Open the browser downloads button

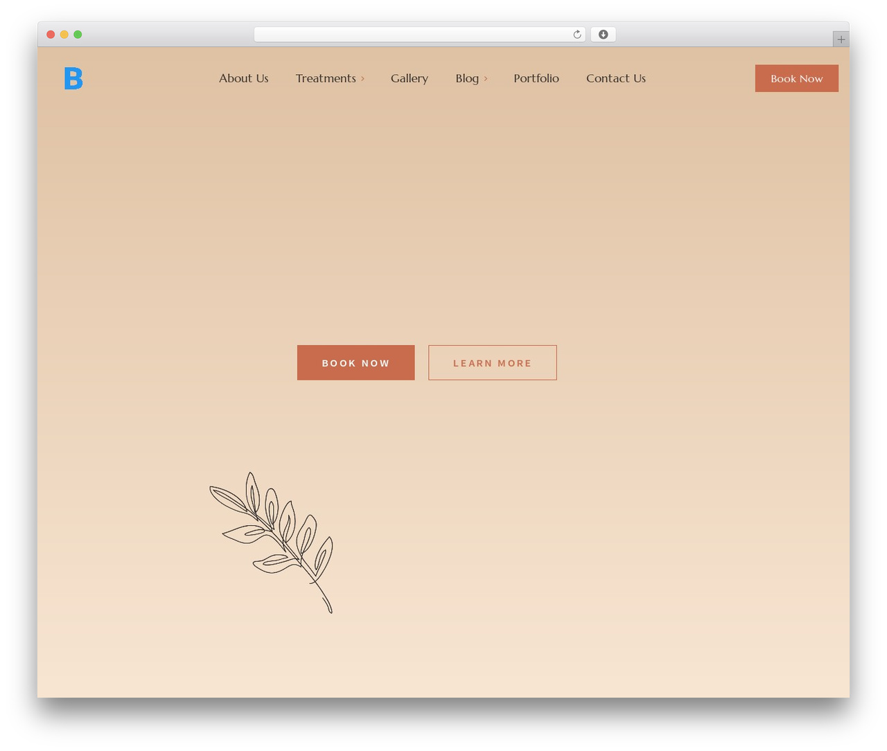603,35
